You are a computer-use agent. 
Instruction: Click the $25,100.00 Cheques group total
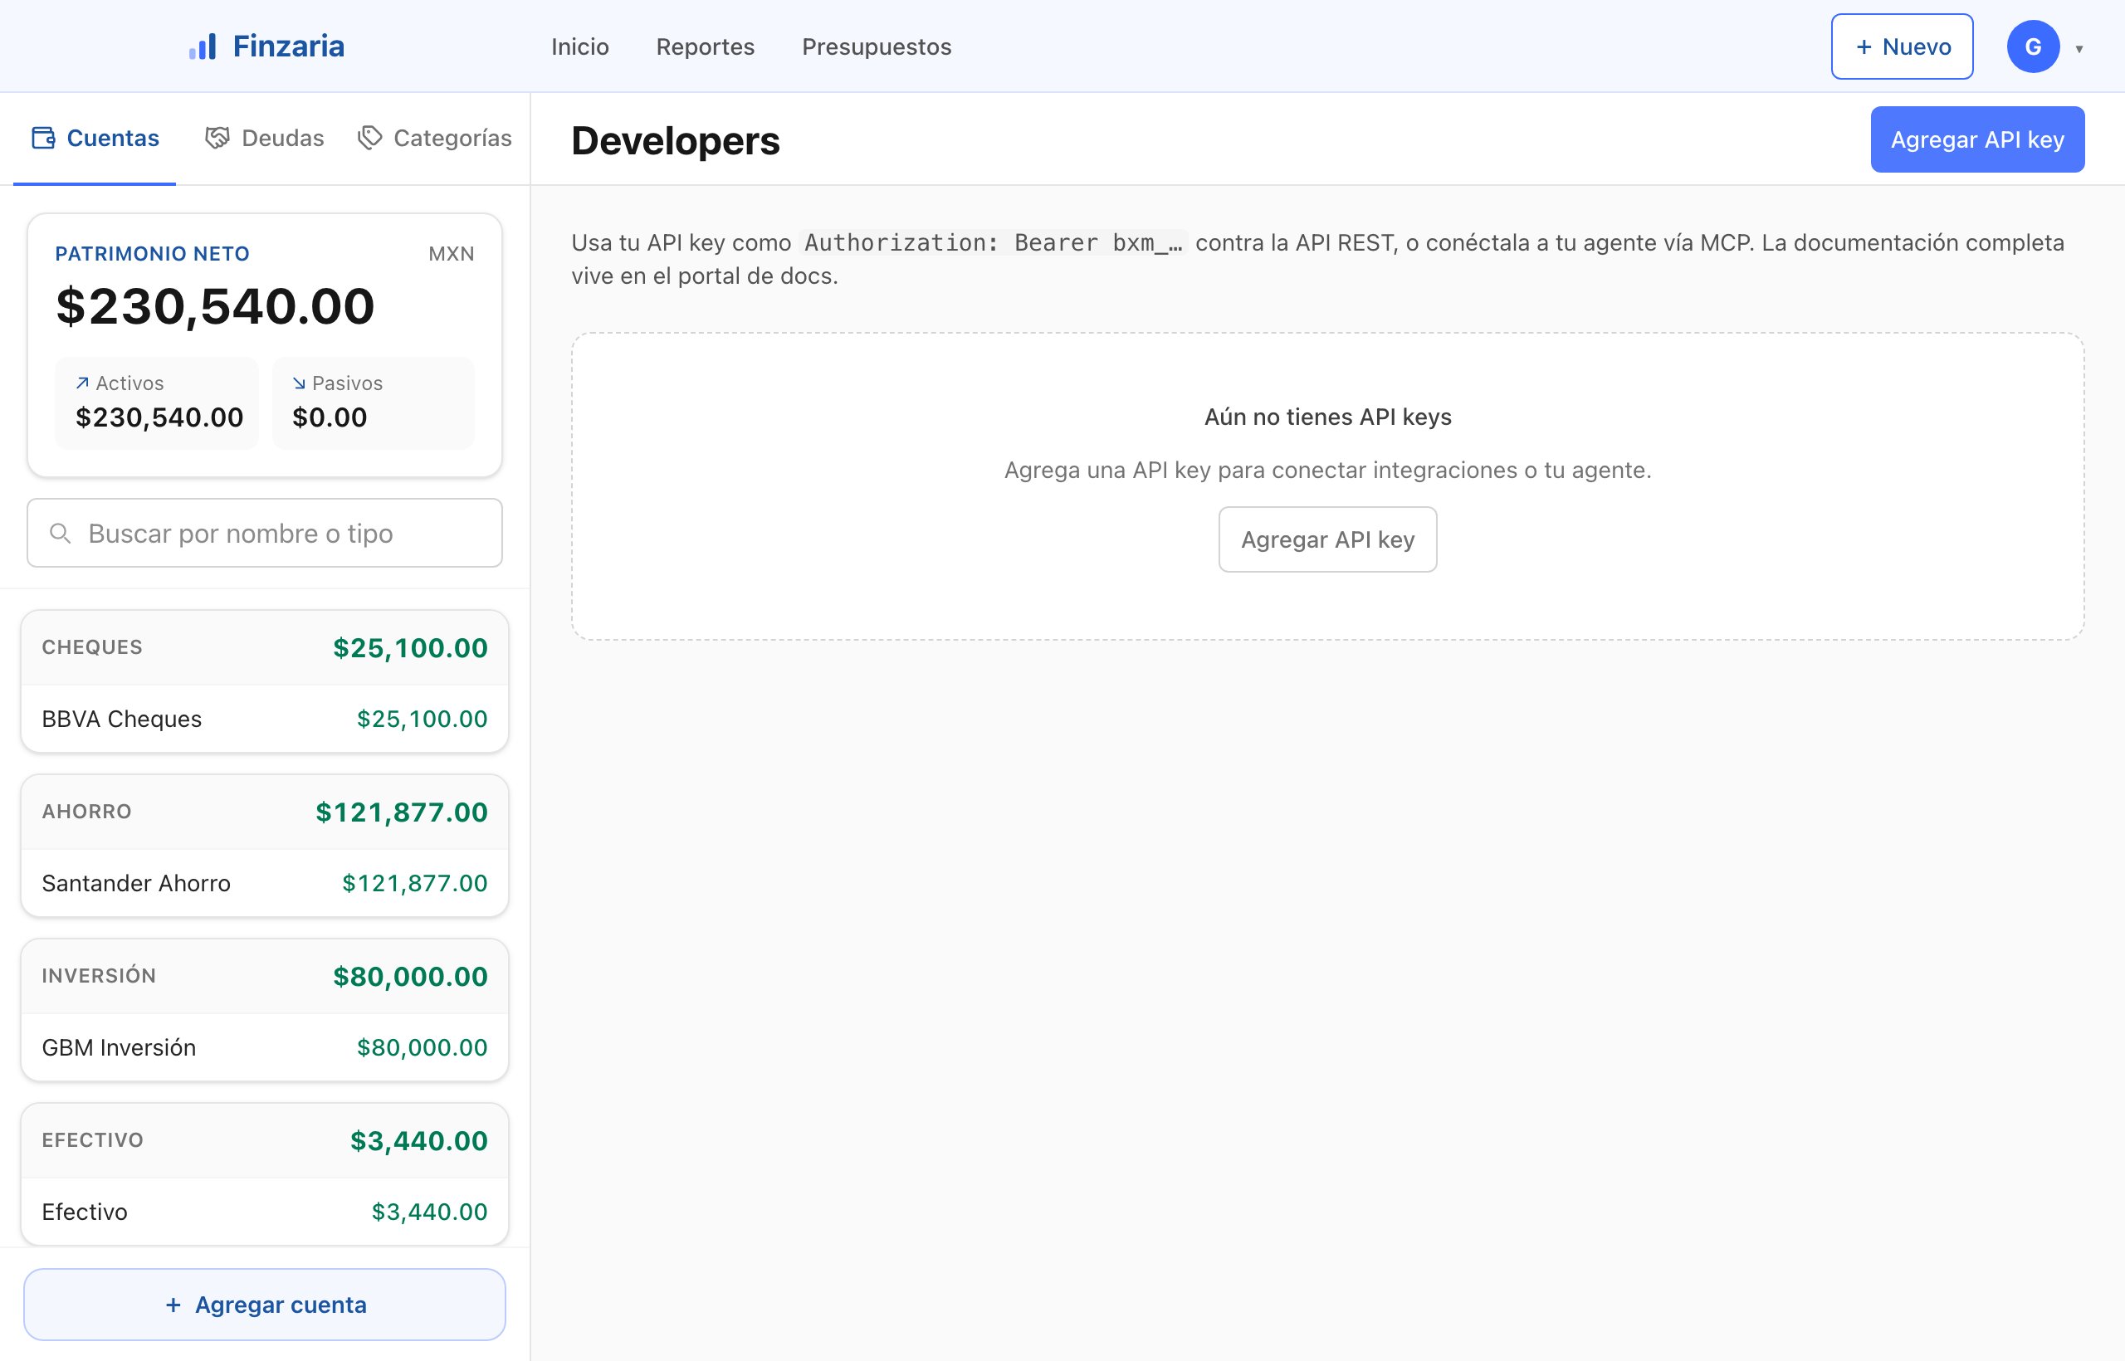click(x=410, y=648)
